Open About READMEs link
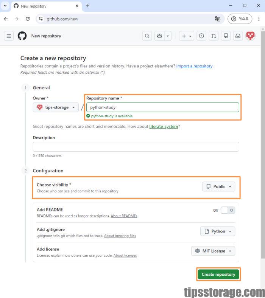 pos(124,216)
